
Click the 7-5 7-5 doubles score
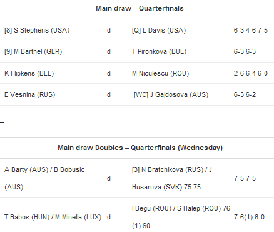click(x=245, y=178)
